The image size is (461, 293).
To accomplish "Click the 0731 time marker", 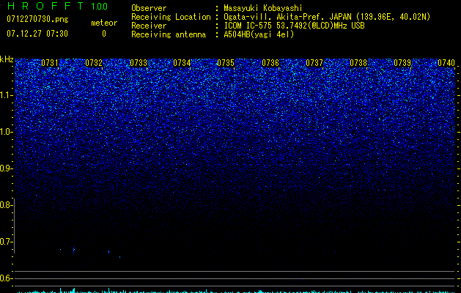I will point(50,63).
